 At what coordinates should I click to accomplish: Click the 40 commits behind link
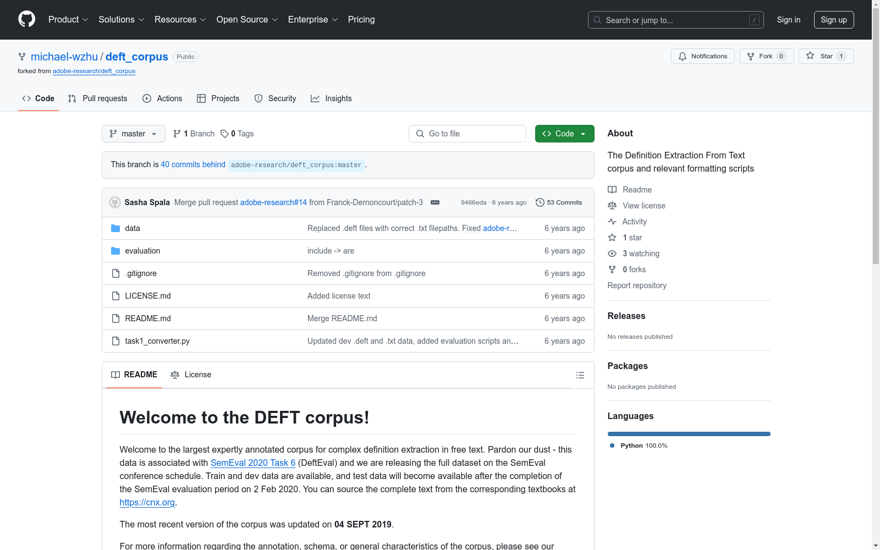pos(193,164)
